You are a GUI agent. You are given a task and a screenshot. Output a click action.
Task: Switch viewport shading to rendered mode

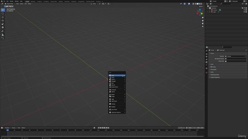(x=201, y=4)
